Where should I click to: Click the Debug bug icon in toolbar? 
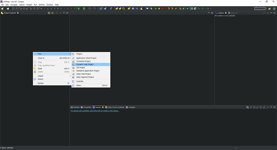click(x=78, y=8)
